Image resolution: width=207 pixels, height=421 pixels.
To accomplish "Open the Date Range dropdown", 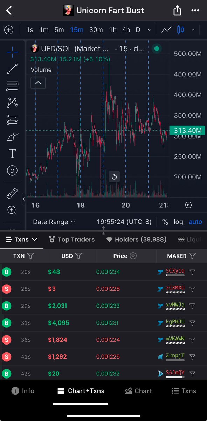I will [54, 222].
